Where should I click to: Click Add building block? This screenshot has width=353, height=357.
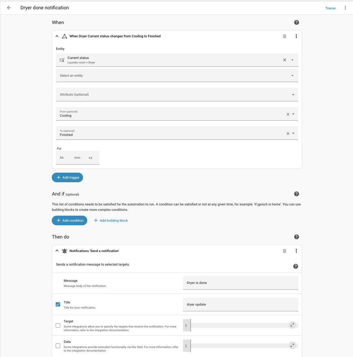coord(111,220)
